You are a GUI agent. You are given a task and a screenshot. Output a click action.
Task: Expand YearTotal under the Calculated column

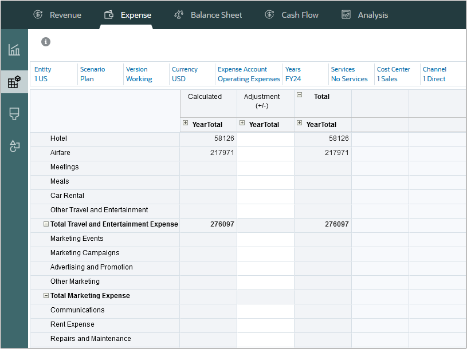tap(186, 124)
